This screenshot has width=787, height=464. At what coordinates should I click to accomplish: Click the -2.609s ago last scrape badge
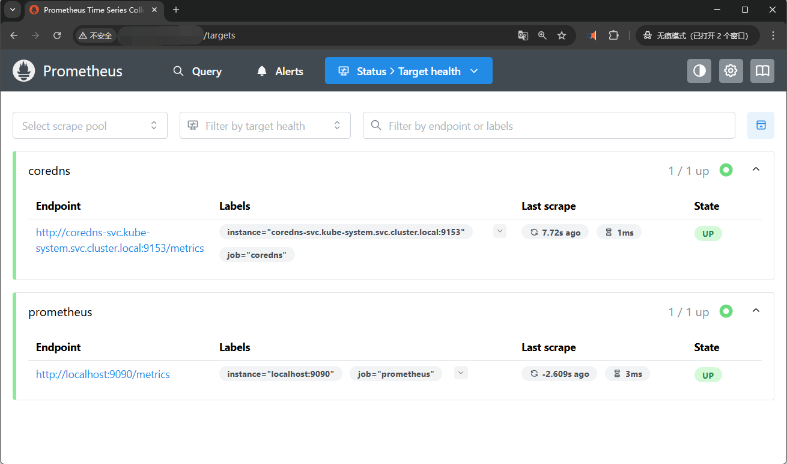coord(559,374)
